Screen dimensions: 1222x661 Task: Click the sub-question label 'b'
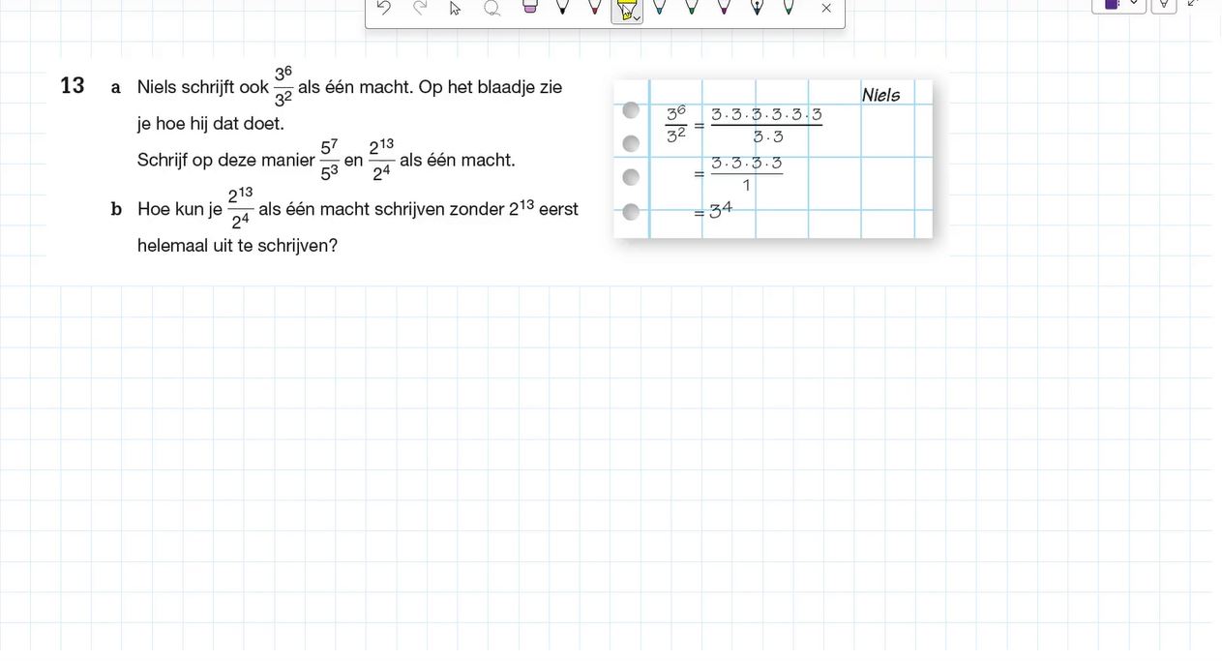[x=116, y=209]
